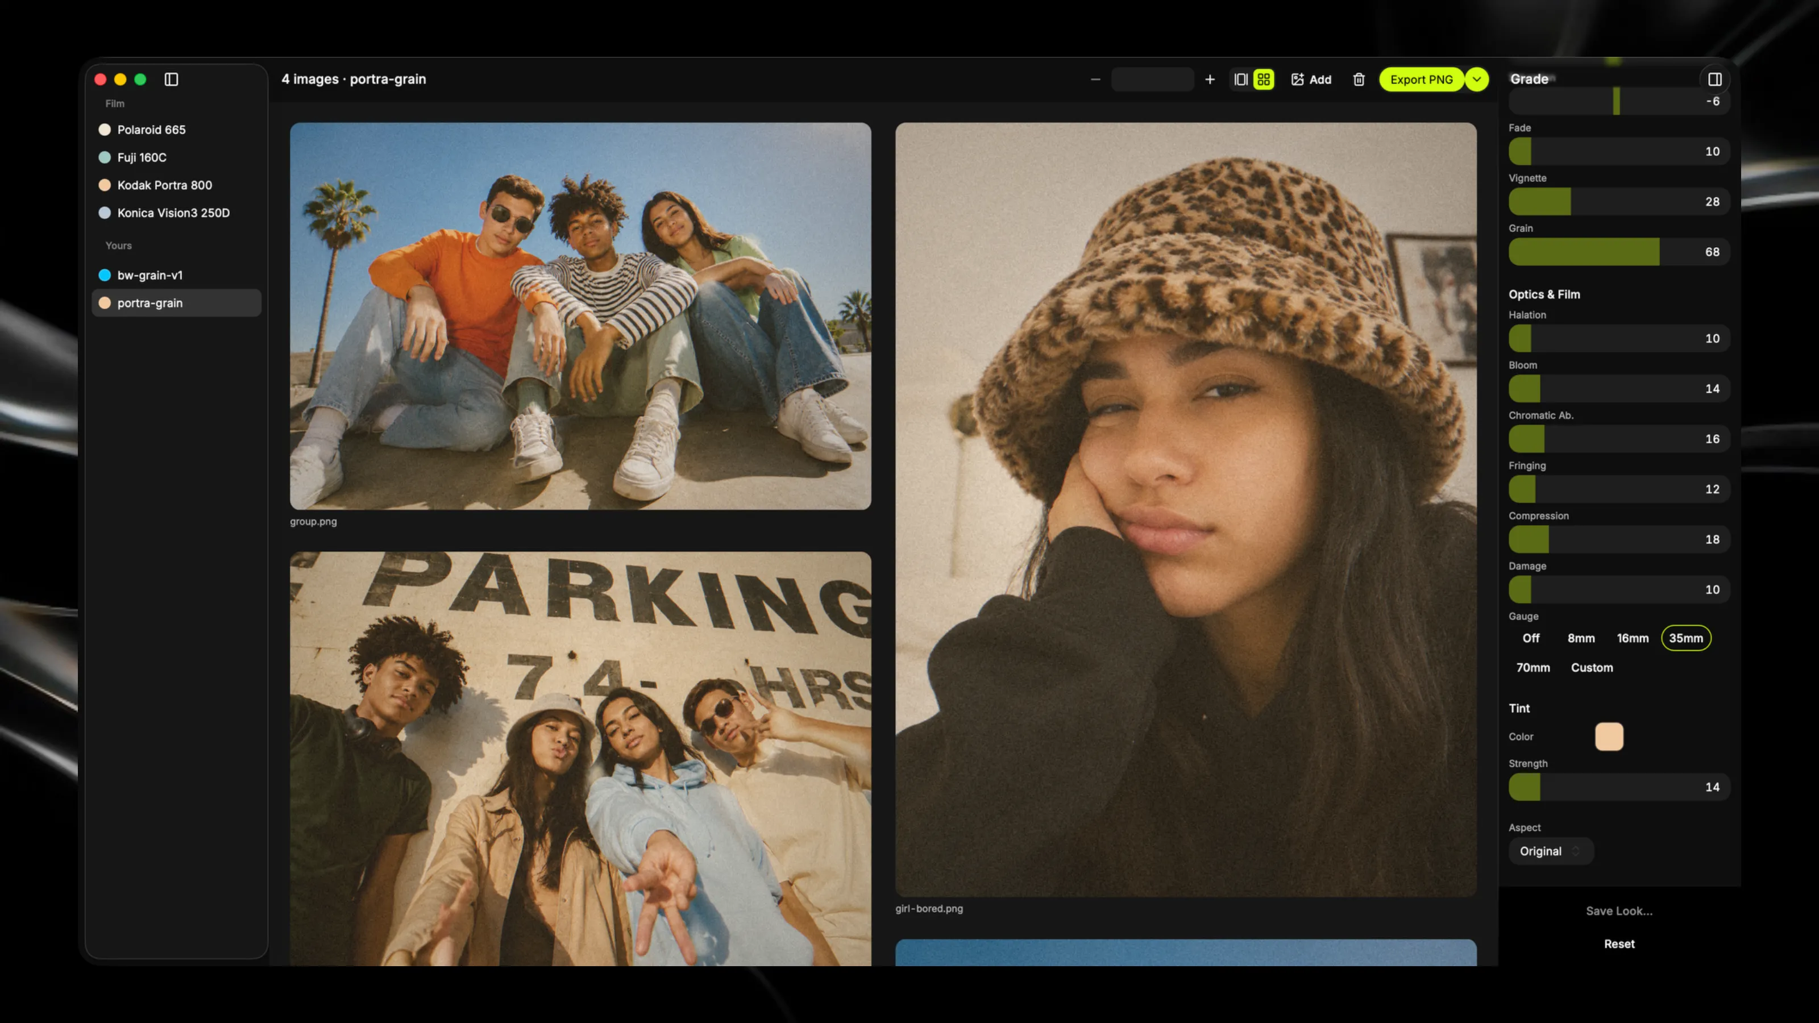Select the 35mm gauge option
1819x1023 pixels.
coord(1685,638)
